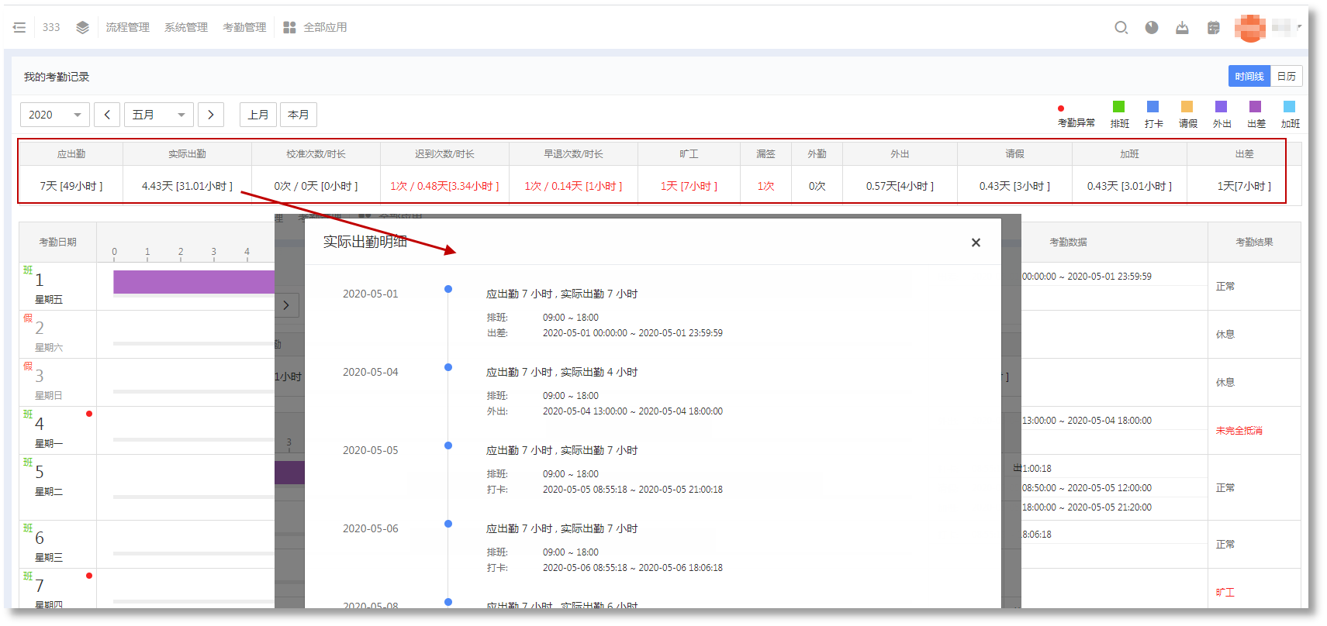
Task: Click the 出差 1天[7小时] value
Action: coord(1244,186)
